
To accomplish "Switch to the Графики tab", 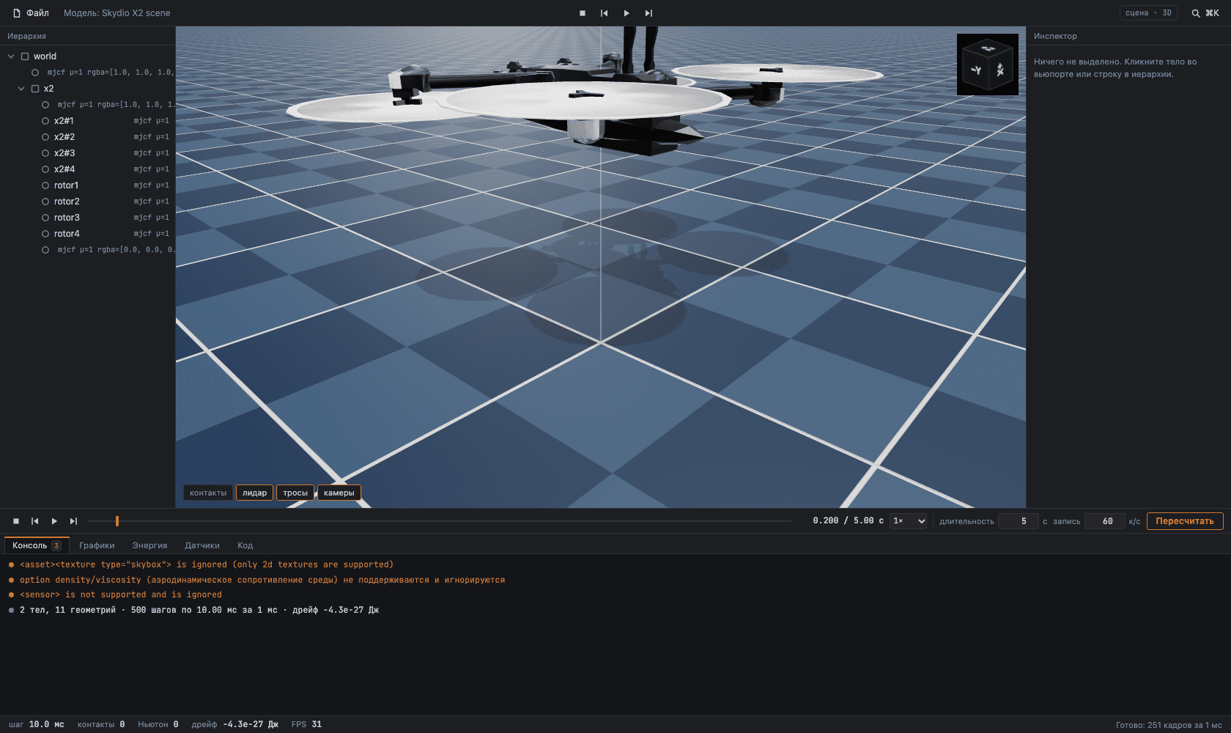I will [x=97, y=545].
